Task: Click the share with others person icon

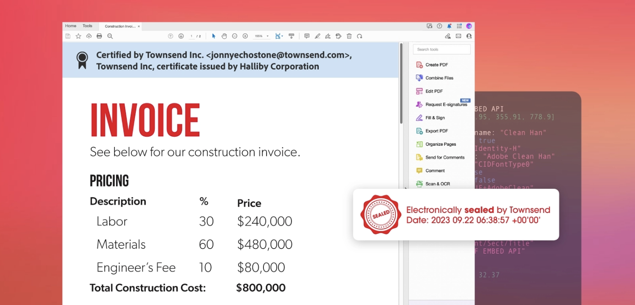Action: [x=469, y=36]
